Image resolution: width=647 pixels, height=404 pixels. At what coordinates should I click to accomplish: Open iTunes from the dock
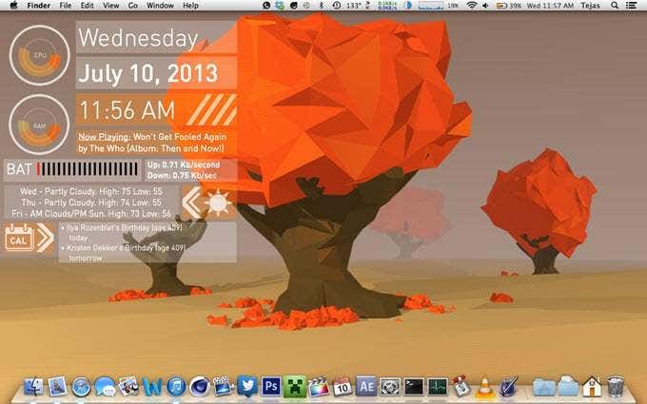click(176, 387)
